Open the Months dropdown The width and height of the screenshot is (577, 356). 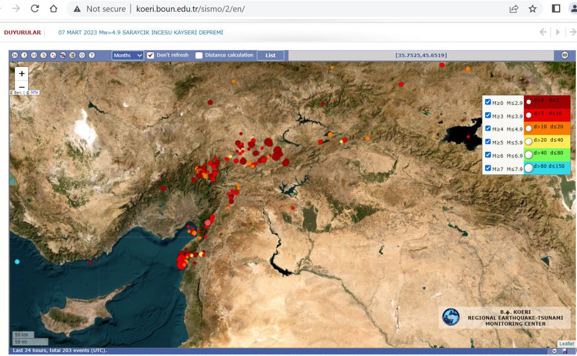pos(128,55)
